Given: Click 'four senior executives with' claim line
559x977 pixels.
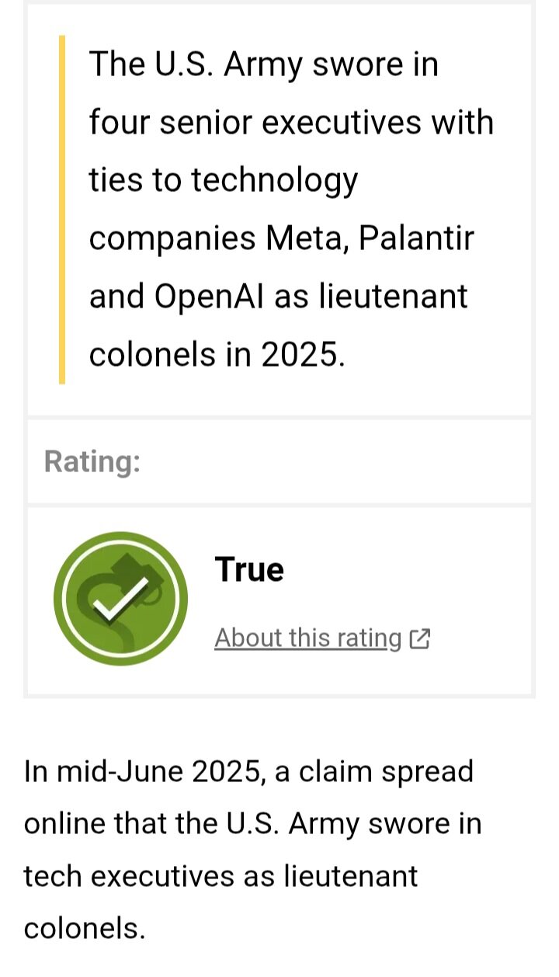Looking at the screenshot, I should click(x=291, y=122).
